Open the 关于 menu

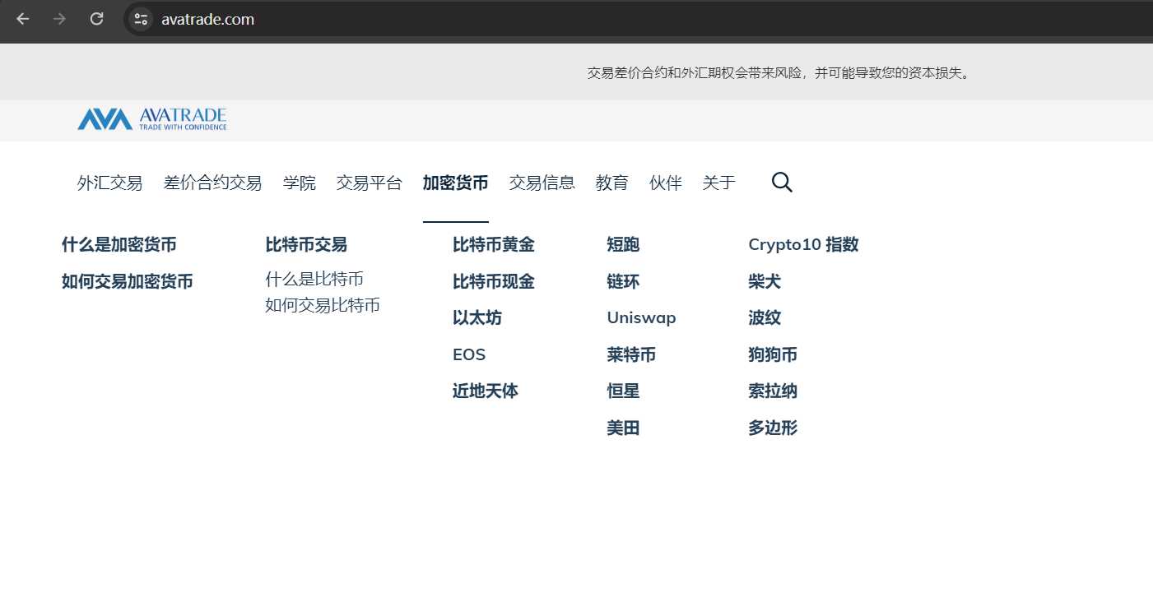coord(719,183)
